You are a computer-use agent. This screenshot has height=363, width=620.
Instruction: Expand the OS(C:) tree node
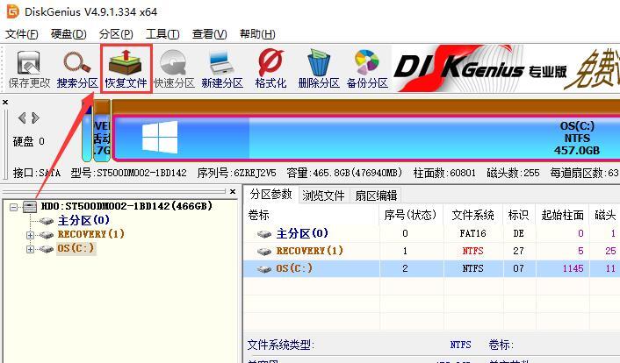point(30,249)
